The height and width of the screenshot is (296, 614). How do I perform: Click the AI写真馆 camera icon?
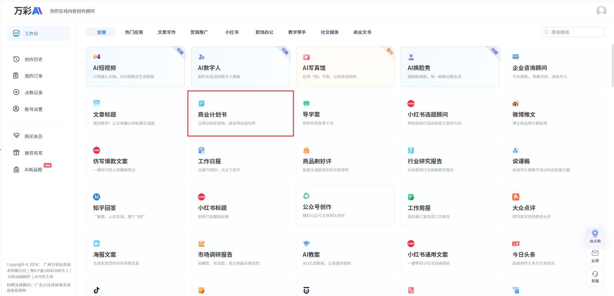tap(306, 57)
